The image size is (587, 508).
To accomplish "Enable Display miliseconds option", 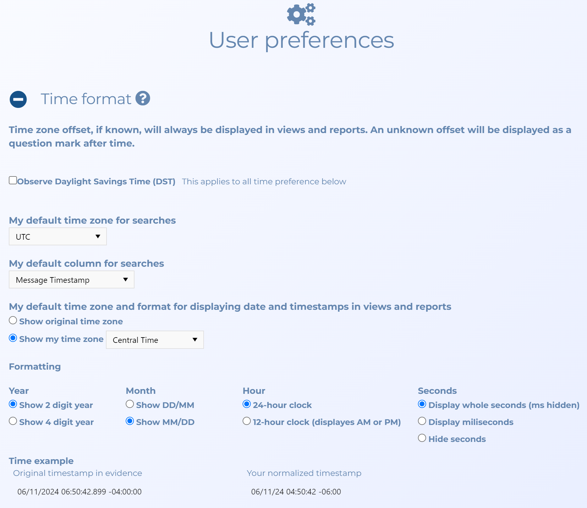I will click(x=422, y=421).
